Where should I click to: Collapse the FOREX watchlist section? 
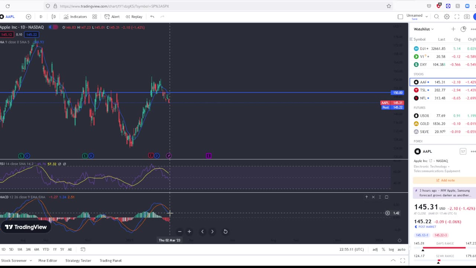pos(418,141)
